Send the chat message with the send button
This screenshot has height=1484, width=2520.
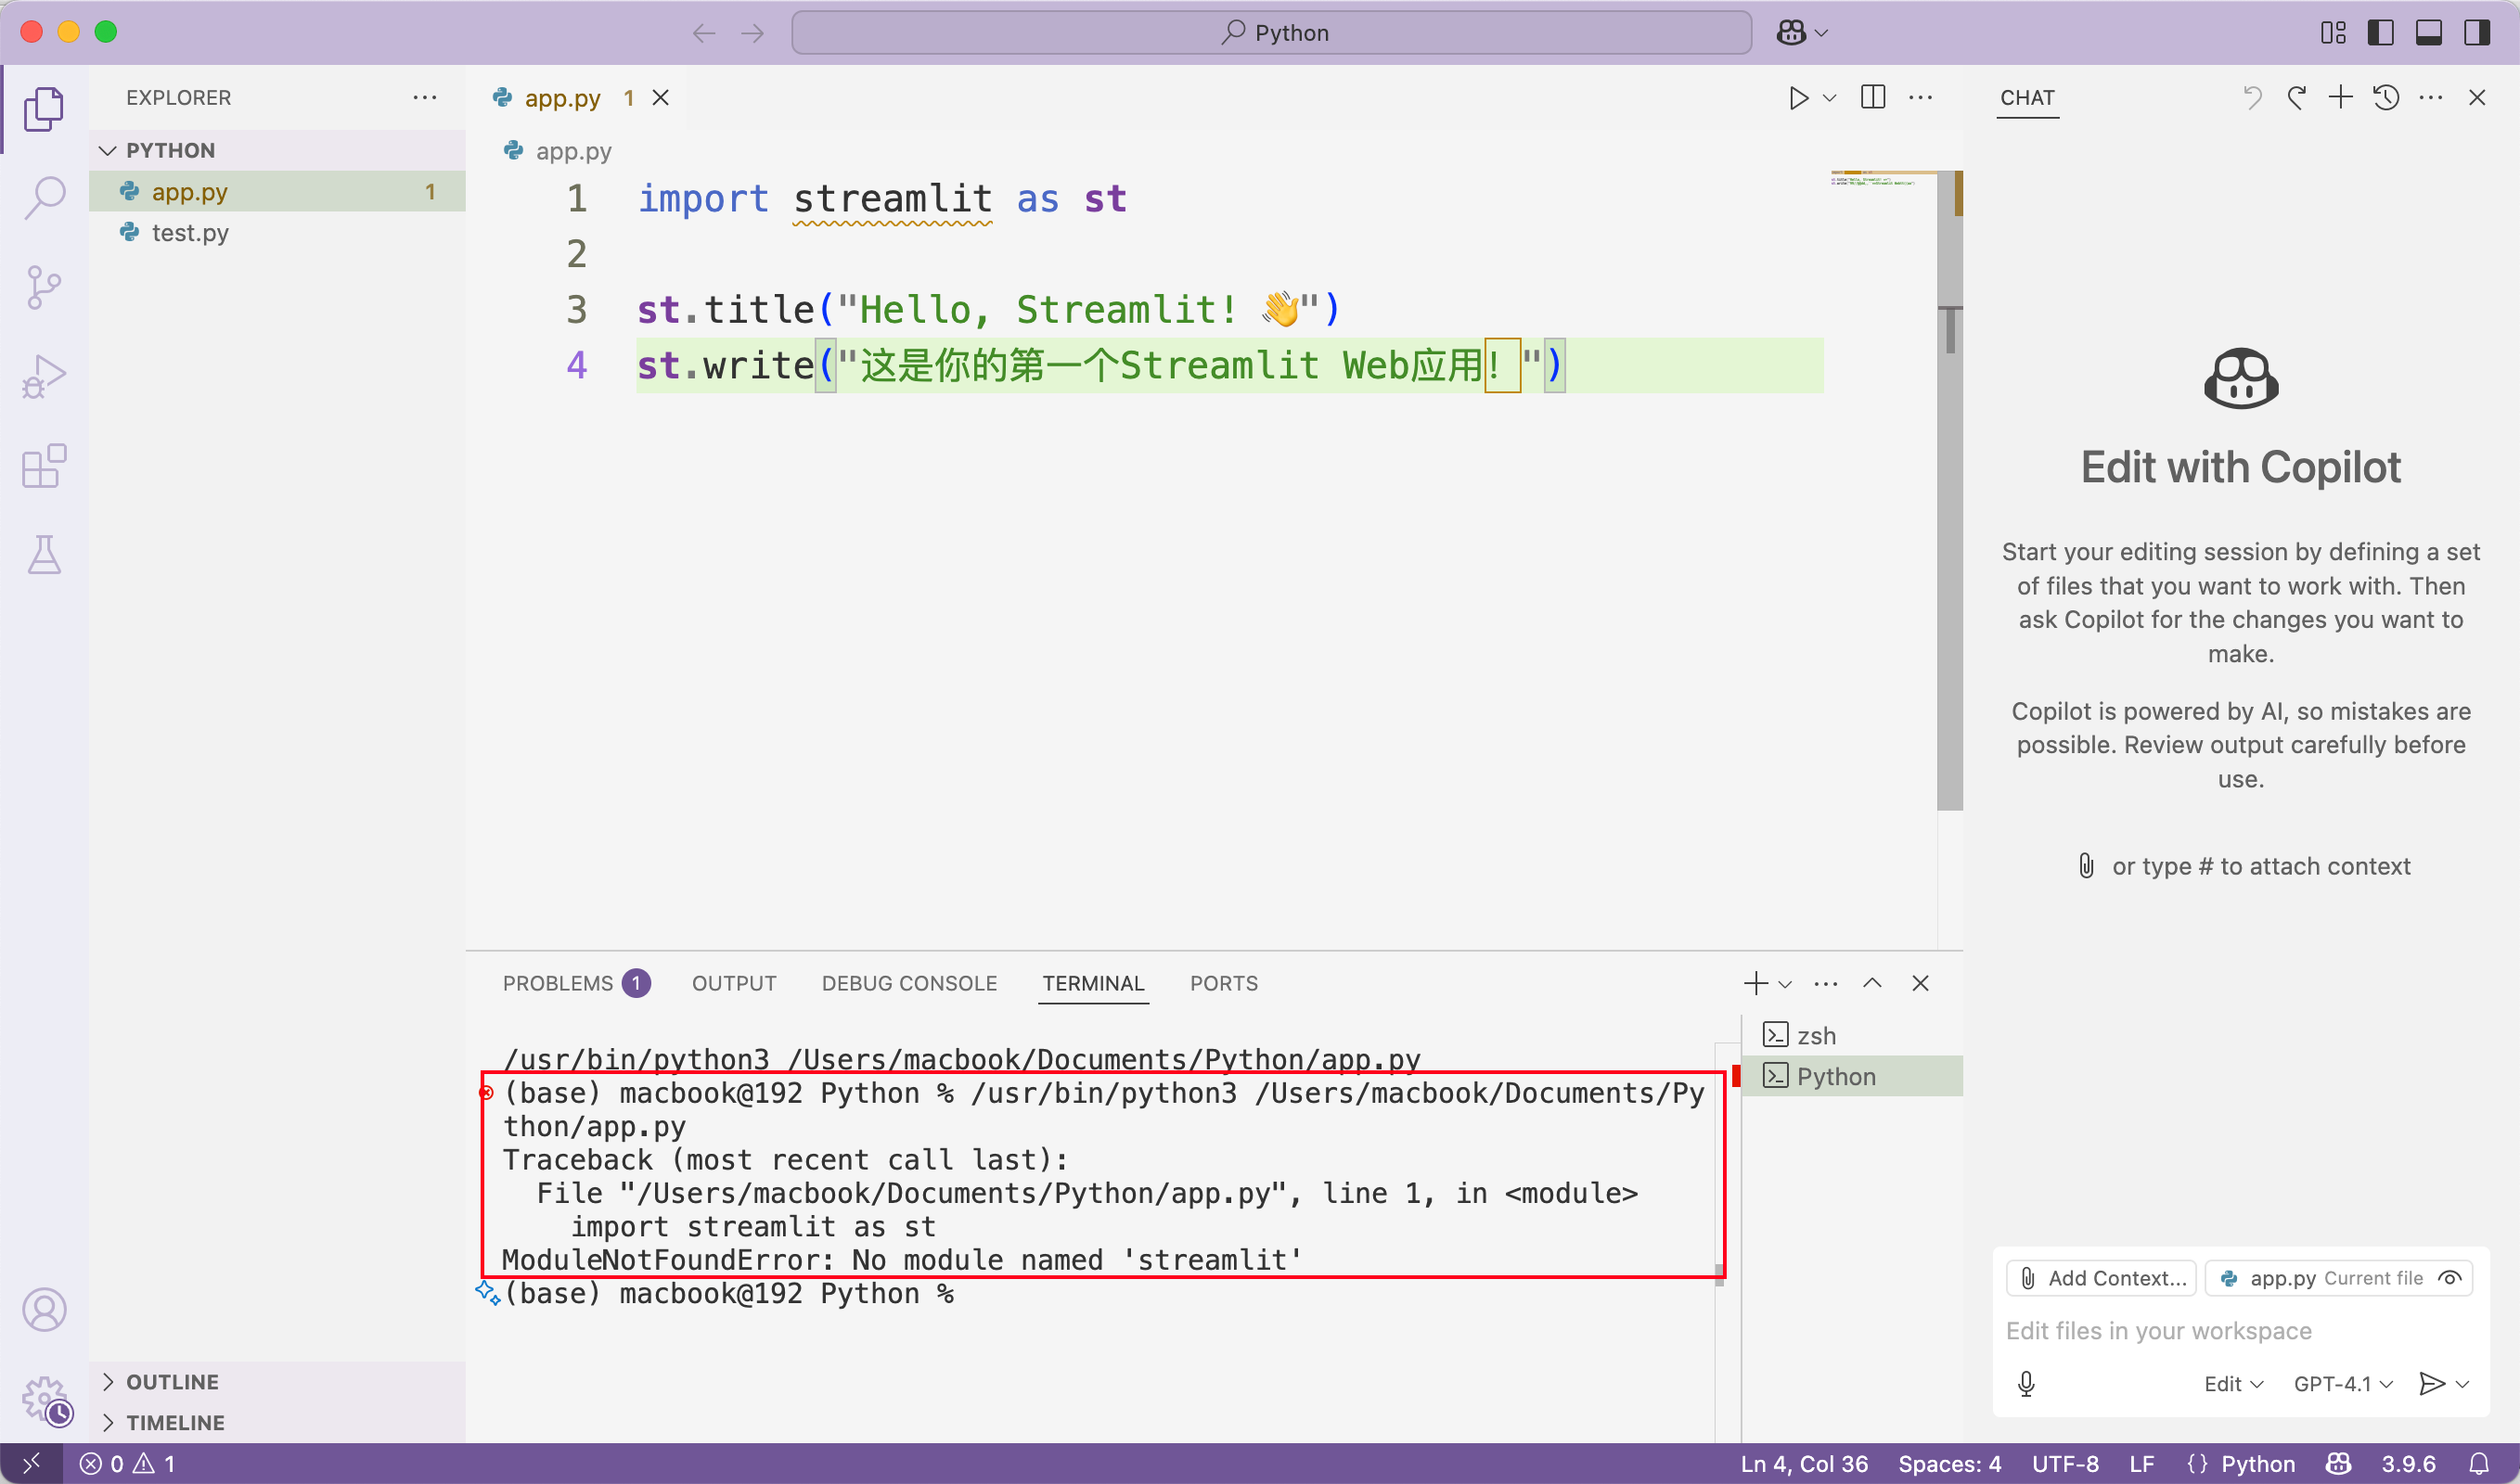tap(2435, 1383)
